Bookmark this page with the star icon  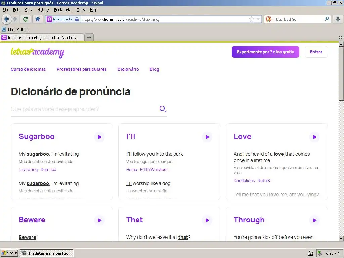pos(251,19)
